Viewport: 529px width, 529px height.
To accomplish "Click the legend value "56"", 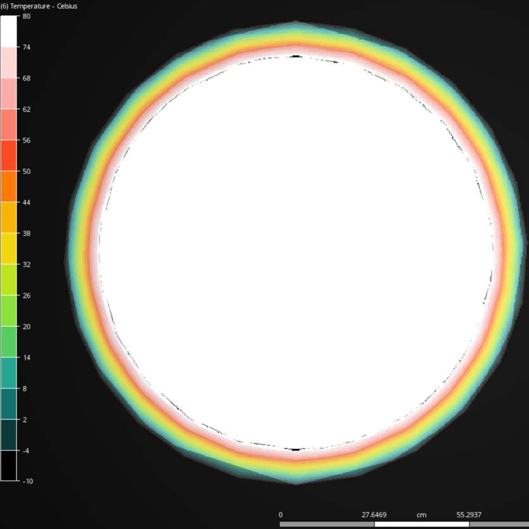I will pyautogui.click(x=27, y=141).
